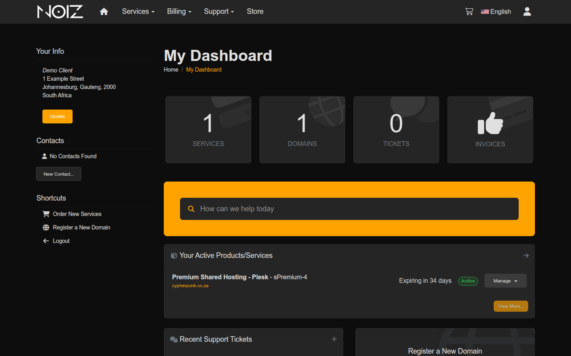This screenshot has width=571, height=356.
Task: Open the shopping cart icon
Action: [x=469, y=11]
